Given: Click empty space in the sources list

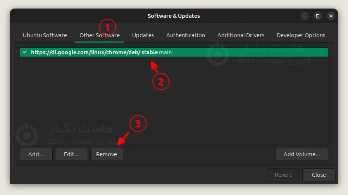Looking at the screenshot, I should [x=233, y=109].
